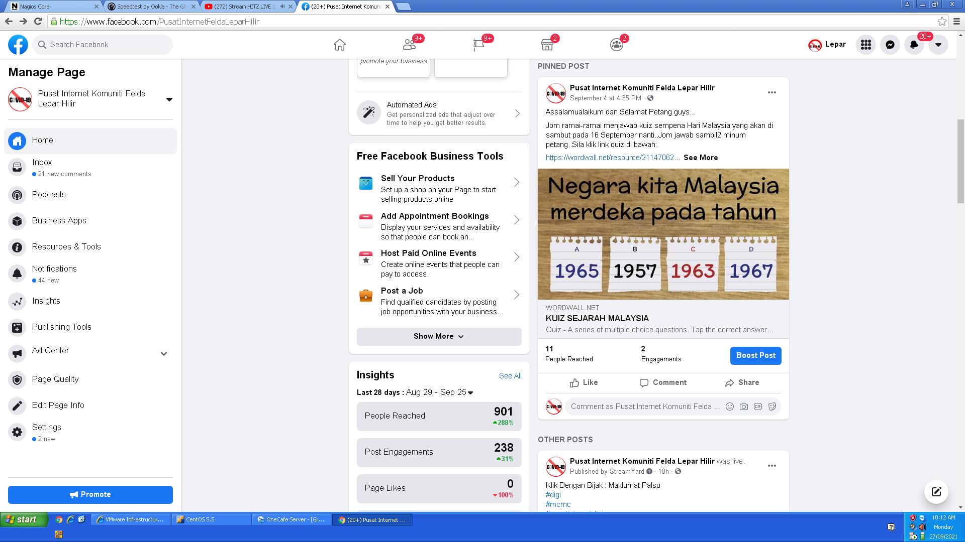Switch to the Speedtest by Ookla tab

coord(151,7)
